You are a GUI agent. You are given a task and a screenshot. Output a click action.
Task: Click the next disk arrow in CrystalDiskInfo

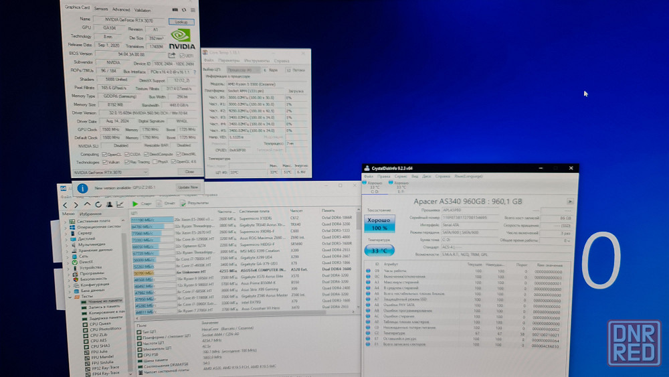(570, 201)
